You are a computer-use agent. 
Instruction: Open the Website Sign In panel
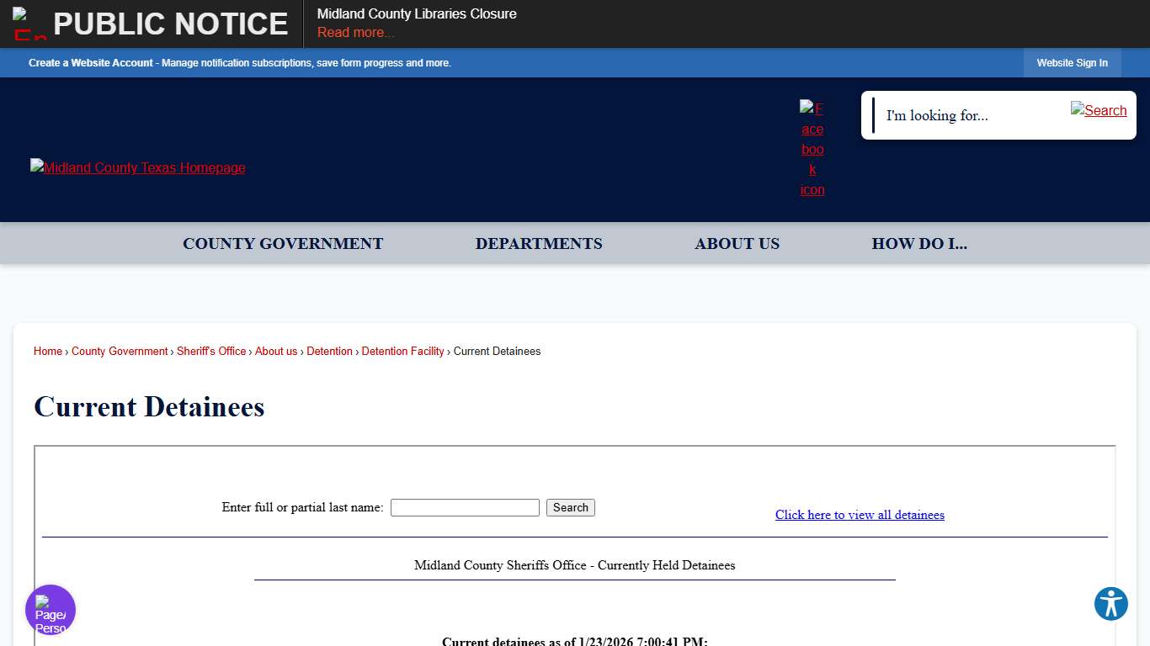tap(1072, 62)
